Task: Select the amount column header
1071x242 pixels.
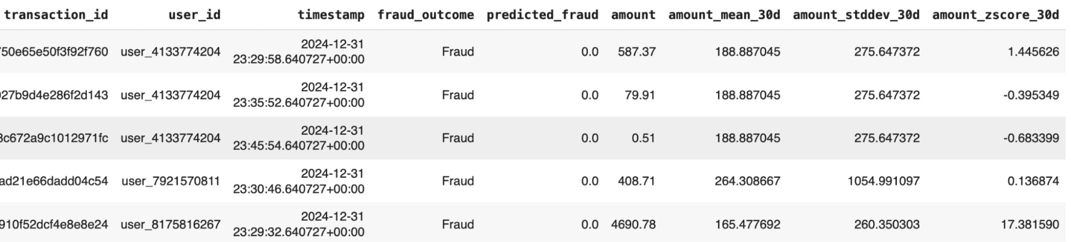Action: 633,15
